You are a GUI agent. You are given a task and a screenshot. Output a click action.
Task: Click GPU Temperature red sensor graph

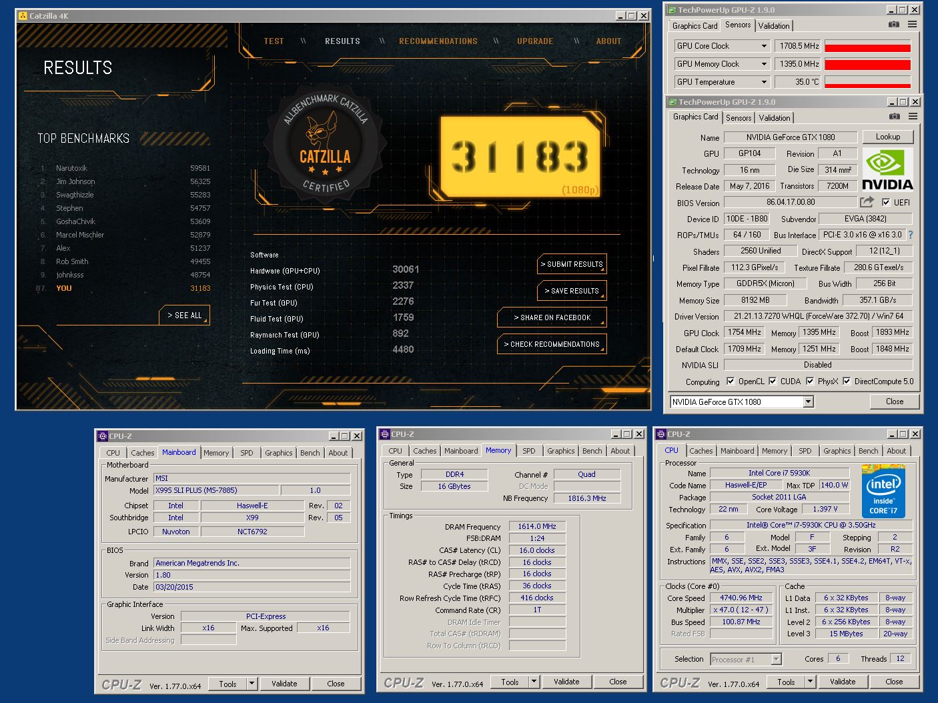coord(867,82)
